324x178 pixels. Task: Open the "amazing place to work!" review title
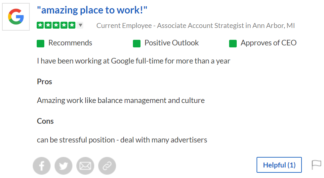[92, 10]
